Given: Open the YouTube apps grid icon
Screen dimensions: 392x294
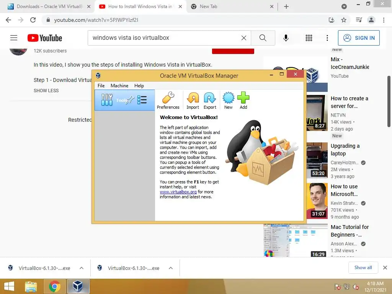Looking at the screenshot, I should point(309,38).
